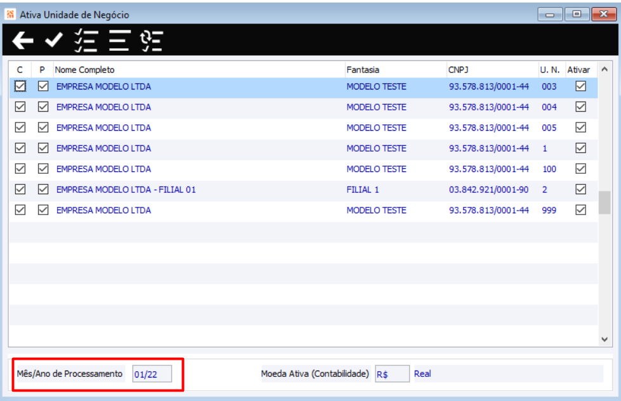Image resolution: width=621 pixels, height=401 pixels.
Task: Uncheck Ativar for unit 005
Action: pos(580,128)
